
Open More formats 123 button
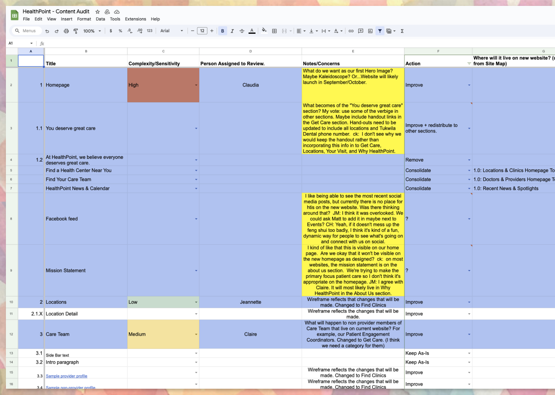click(x=150, y=31)
